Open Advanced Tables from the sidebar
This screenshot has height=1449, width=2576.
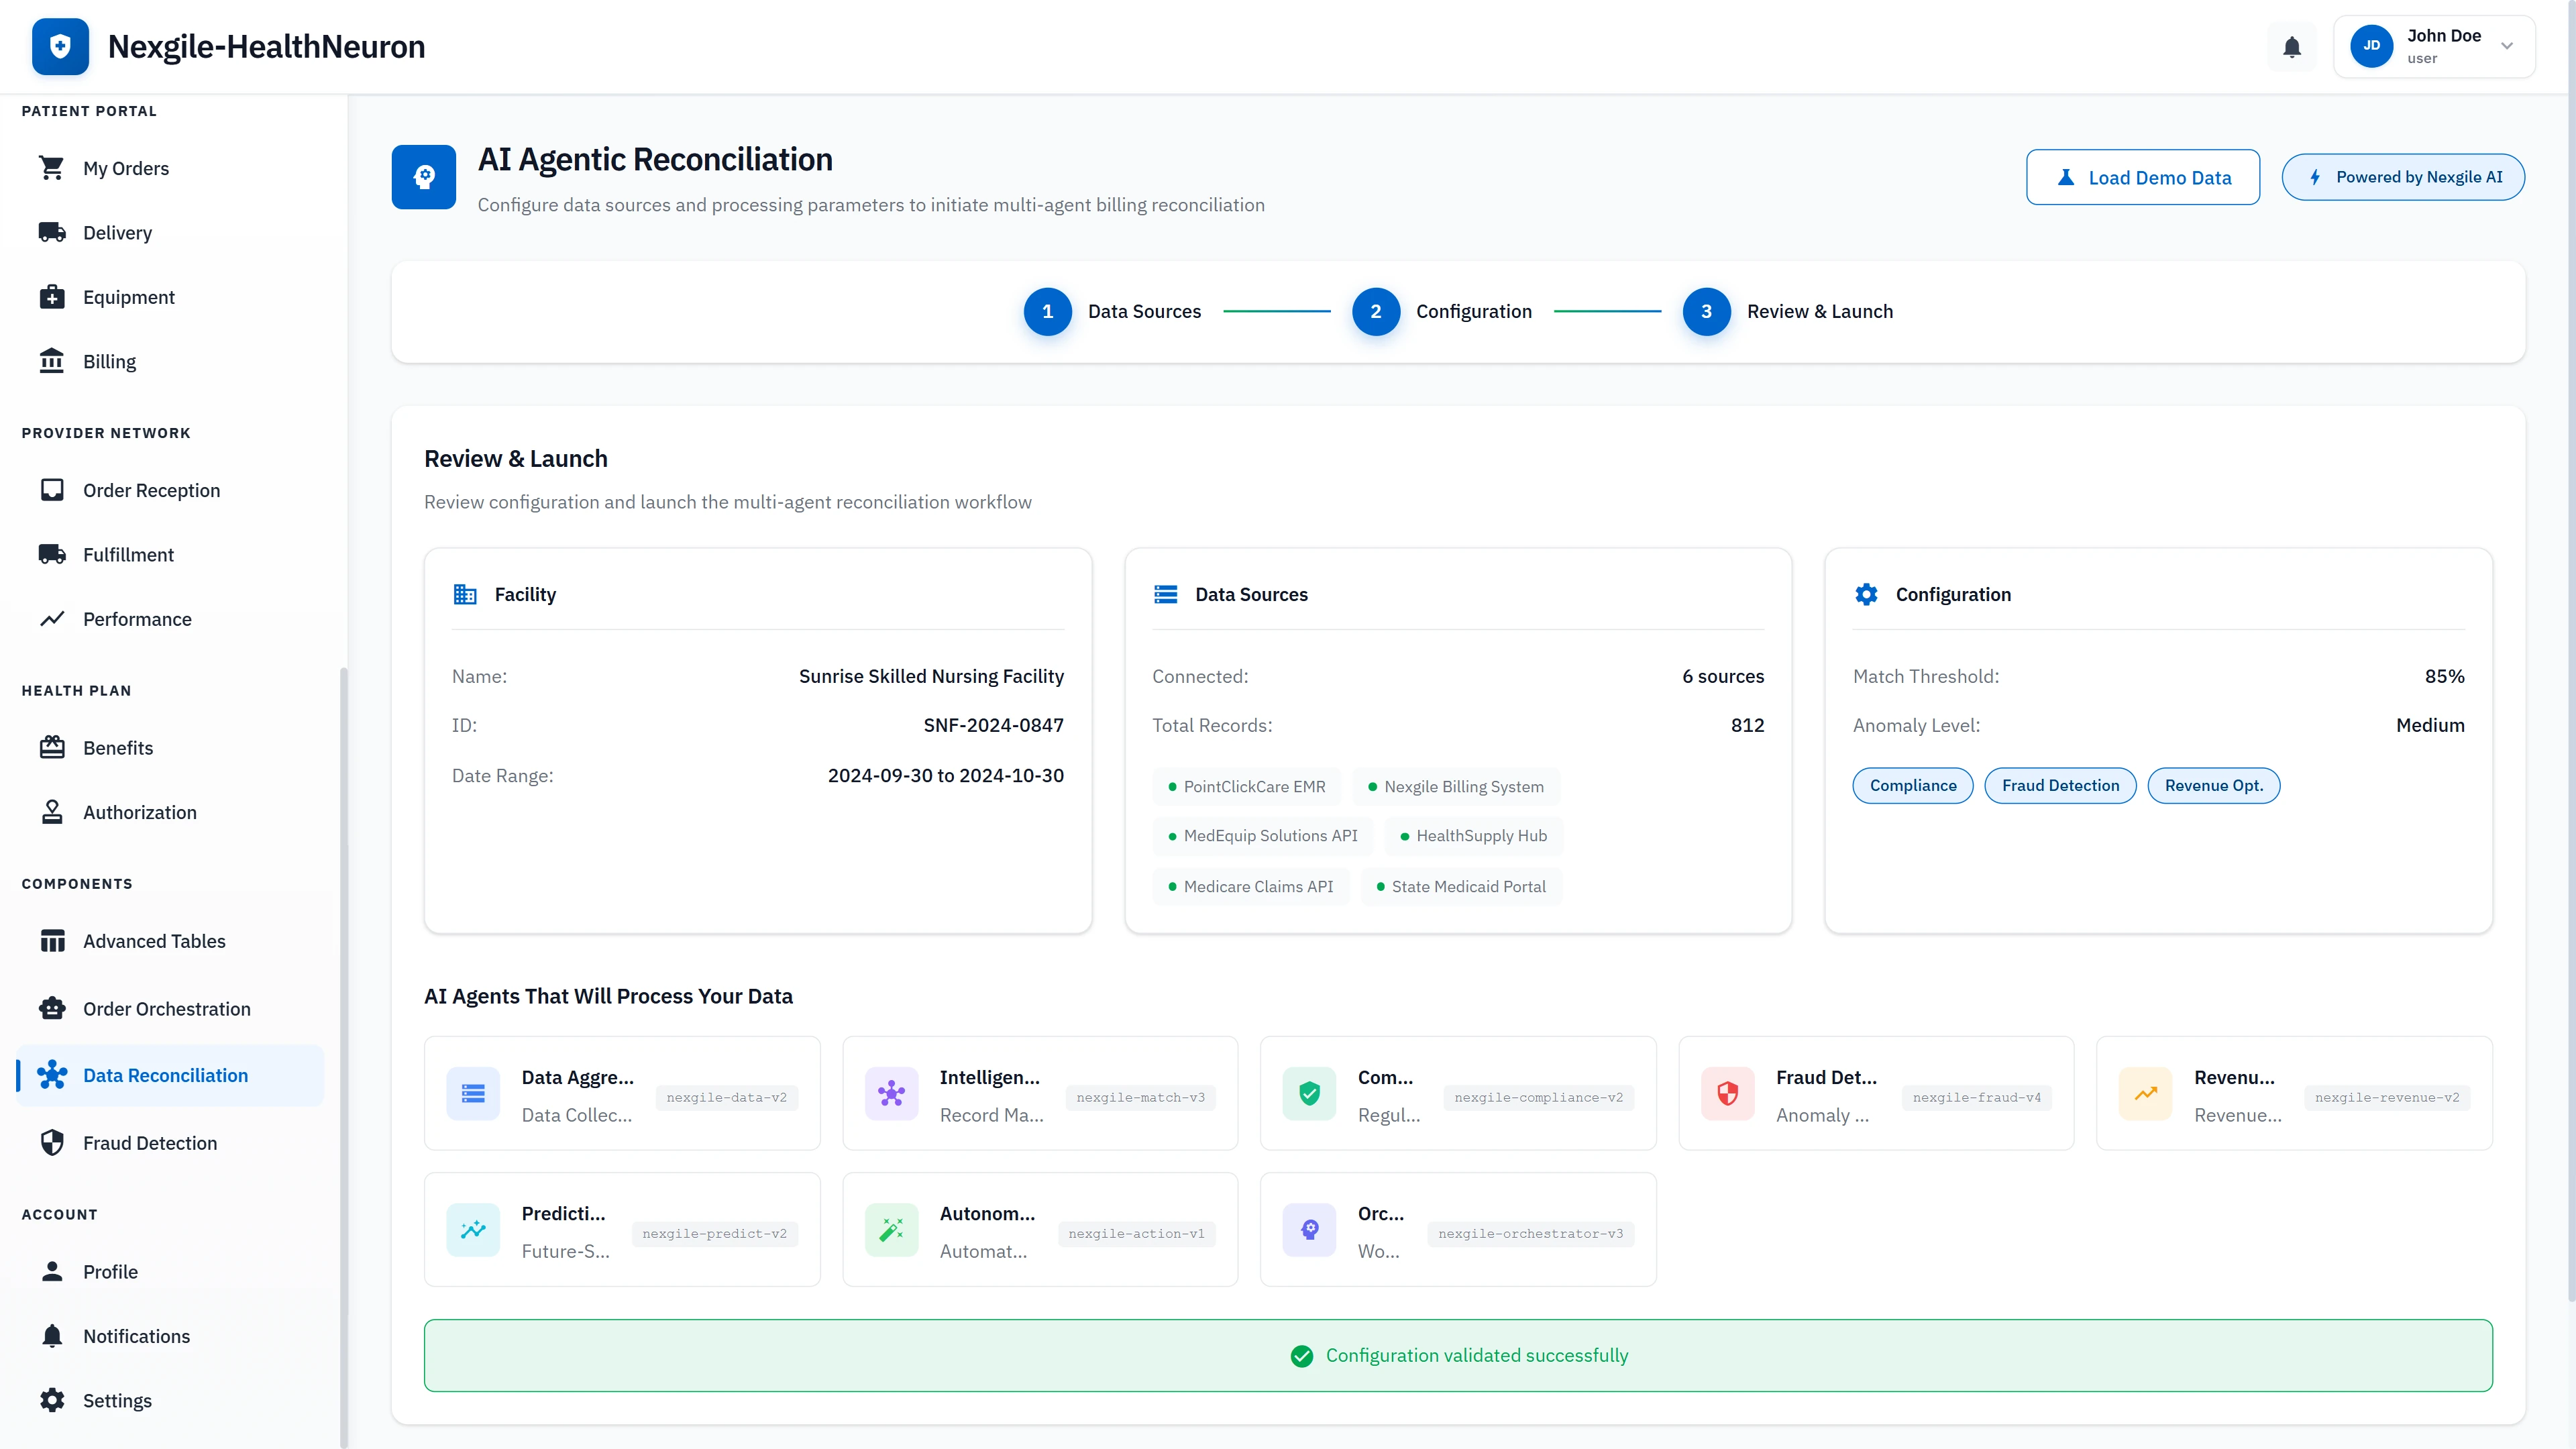tap(53, 940)
